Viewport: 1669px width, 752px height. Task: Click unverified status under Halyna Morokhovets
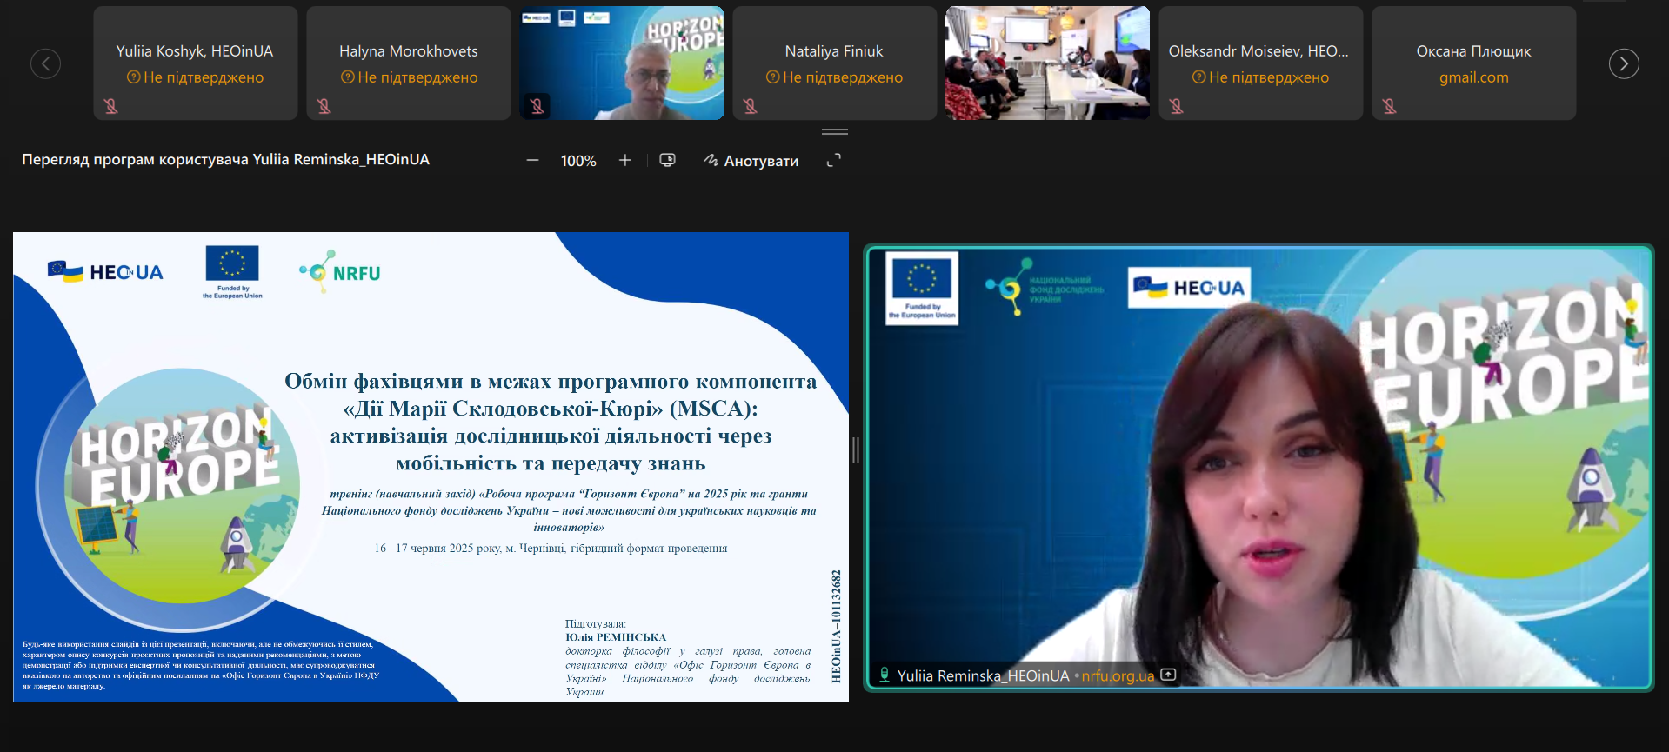tap(409, 77)
